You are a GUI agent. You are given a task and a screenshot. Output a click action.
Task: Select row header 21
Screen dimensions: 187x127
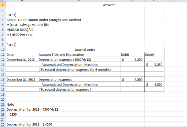click(x=3, y=104)
